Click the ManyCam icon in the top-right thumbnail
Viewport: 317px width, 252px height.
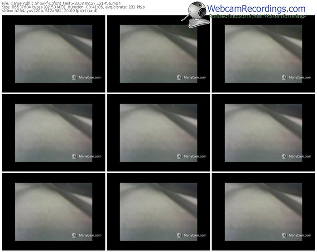[284, 78]
